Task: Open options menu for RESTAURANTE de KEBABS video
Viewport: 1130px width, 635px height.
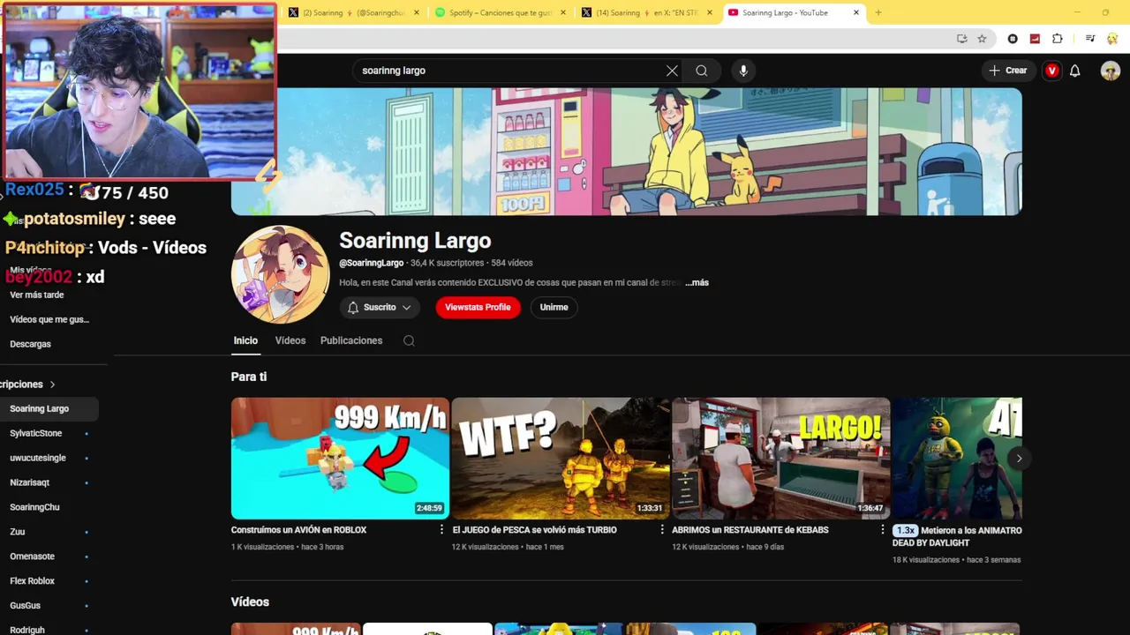Action: tap(882, 530)
